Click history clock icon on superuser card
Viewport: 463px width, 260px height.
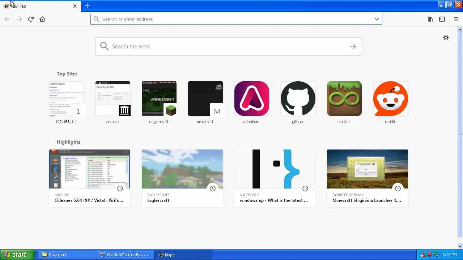[305, 188]
